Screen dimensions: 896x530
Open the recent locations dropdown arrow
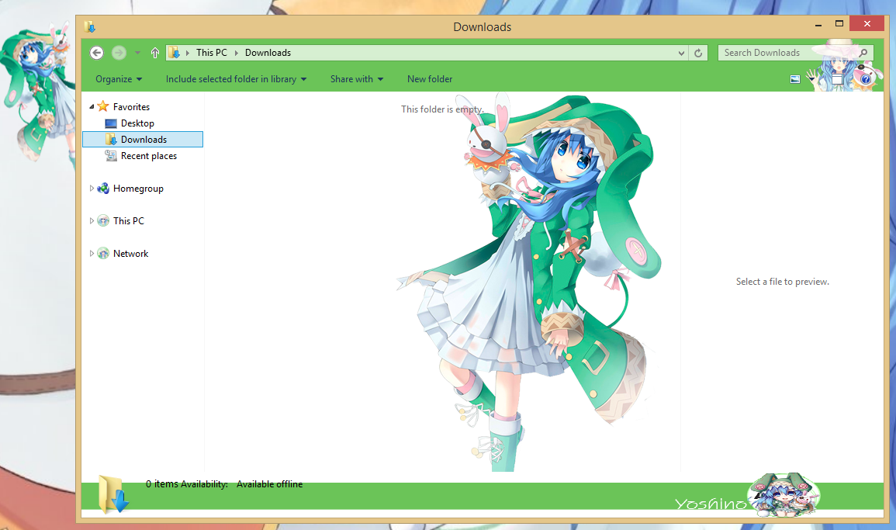pyautogui.click(x=138, y=53)
